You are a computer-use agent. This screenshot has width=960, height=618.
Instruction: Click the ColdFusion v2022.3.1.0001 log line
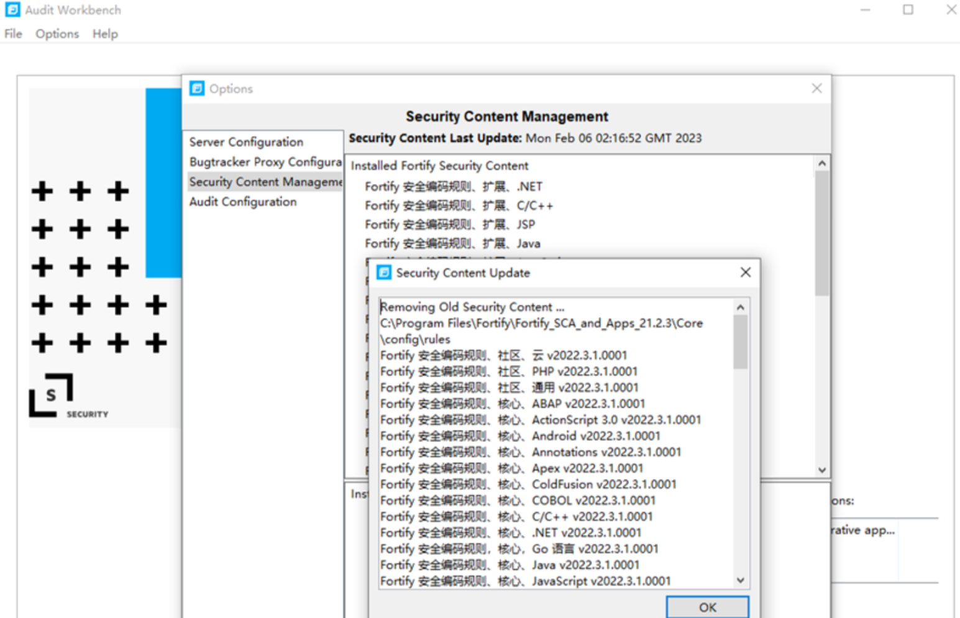[528, 484]
